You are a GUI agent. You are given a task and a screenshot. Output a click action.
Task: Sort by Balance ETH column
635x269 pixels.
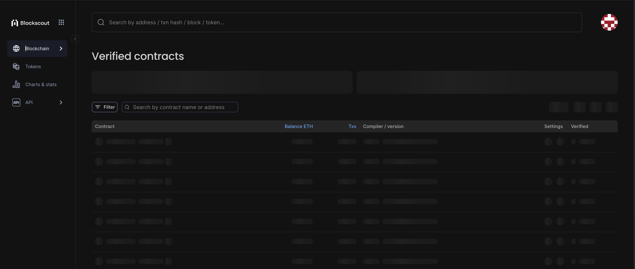coord(299,126)
